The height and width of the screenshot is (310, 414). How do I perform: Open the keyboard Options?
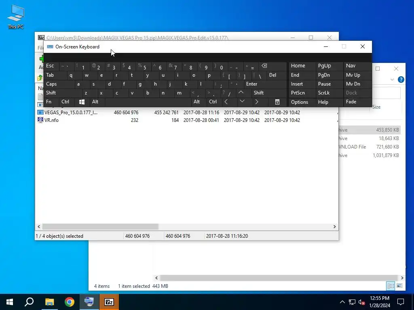(302, 102)
